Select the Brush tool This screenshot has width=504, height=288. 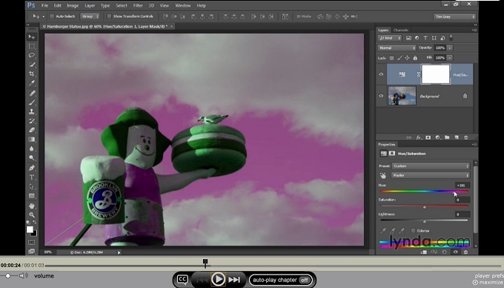31,102
